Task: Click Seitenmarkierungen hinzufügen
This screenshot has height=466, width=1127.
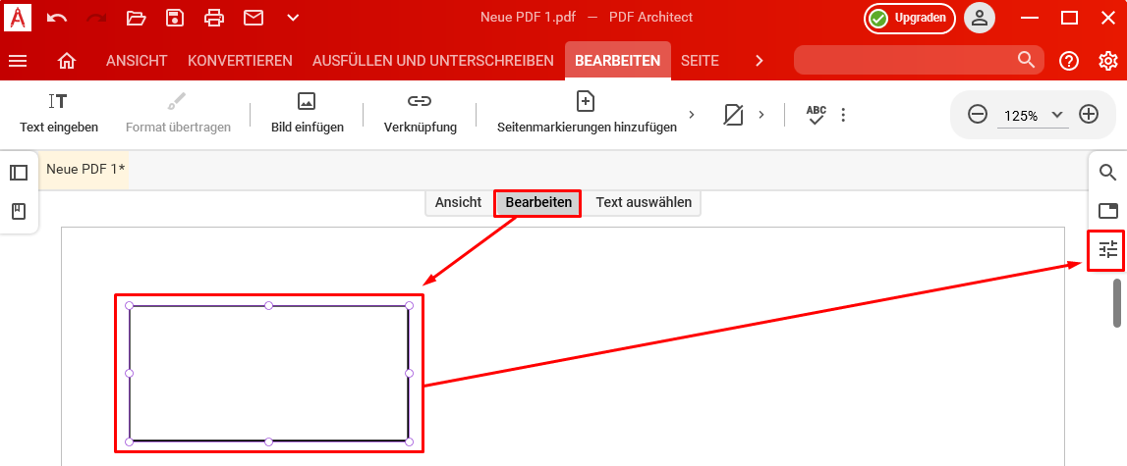Action: 587,114
